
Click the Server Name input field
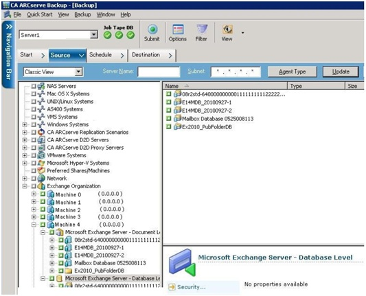[x=159, y=71]
